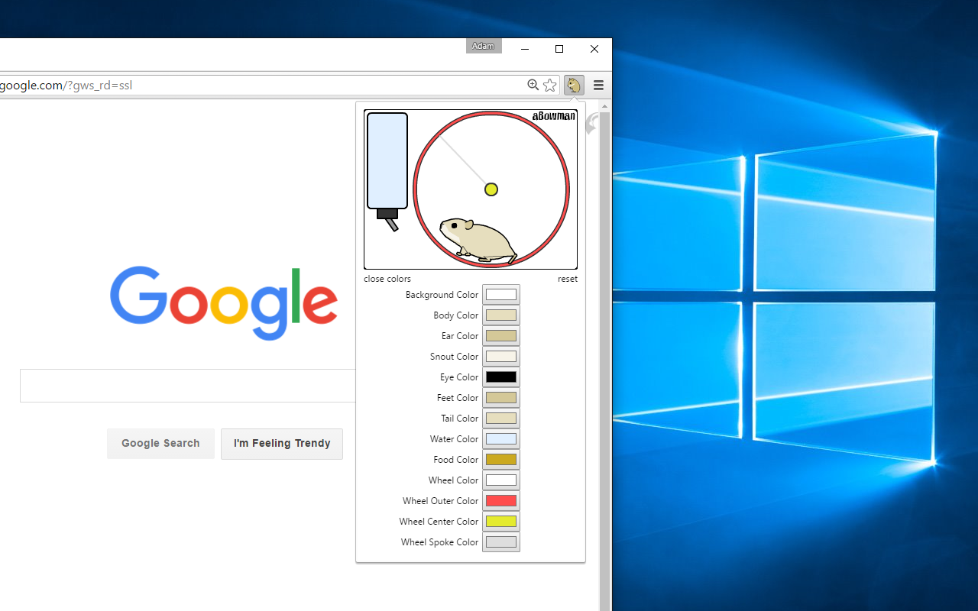
Task: Click the close colors link
Action: (x=387, y=279)
